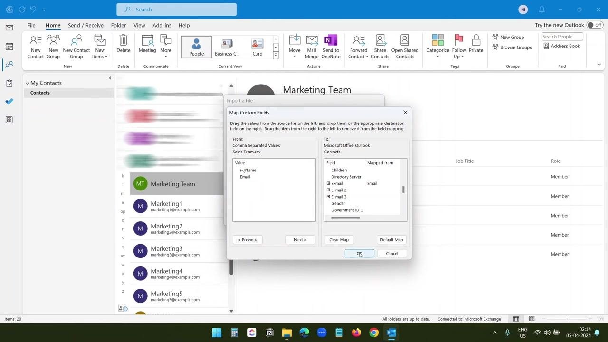Click OK in Map Custom Fields
Image resolution: width=608 pixels, height=342 pixels.
[359, 254]
